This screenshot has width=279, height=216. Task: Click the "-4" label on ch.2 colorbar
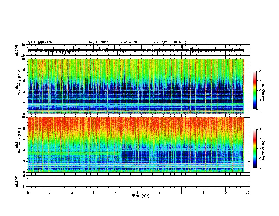[260, 139]
